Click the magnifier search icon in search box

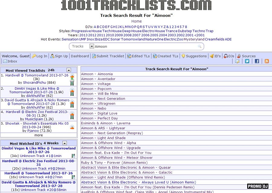(200, 46)
